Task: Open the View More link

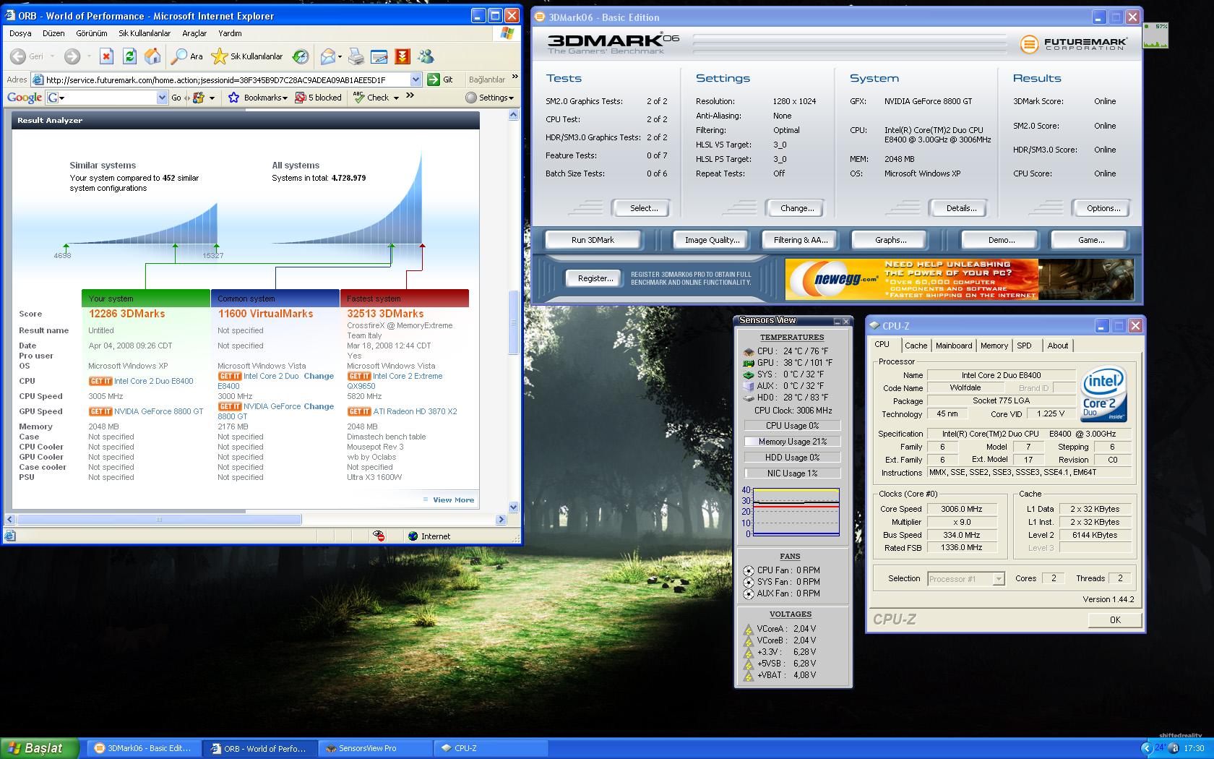Action: click(453, 499)
